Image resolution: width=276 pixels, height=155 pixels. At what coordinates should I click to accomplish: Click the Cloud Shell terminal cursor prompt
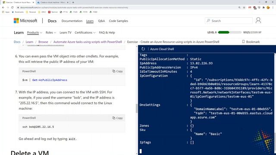coord(141,151)
